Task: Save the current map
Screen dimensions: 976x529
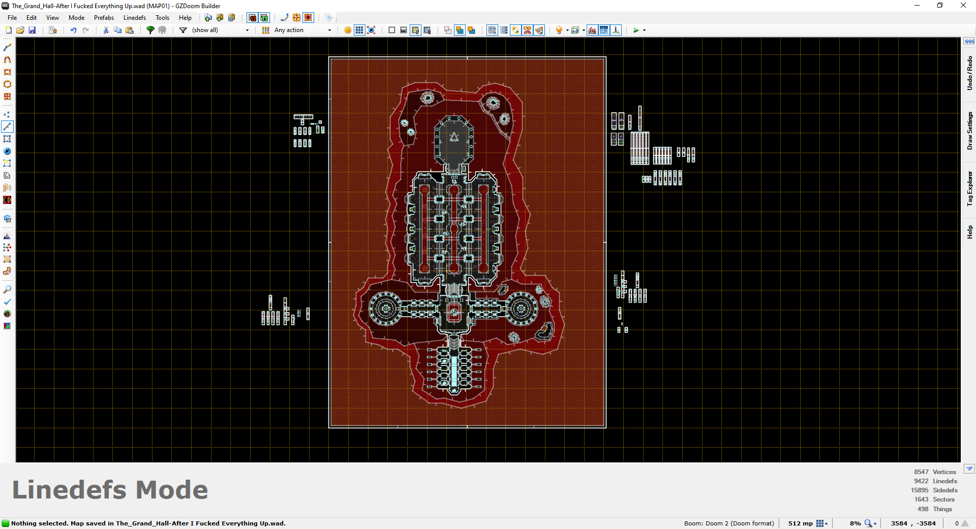Action: [32, 30]
